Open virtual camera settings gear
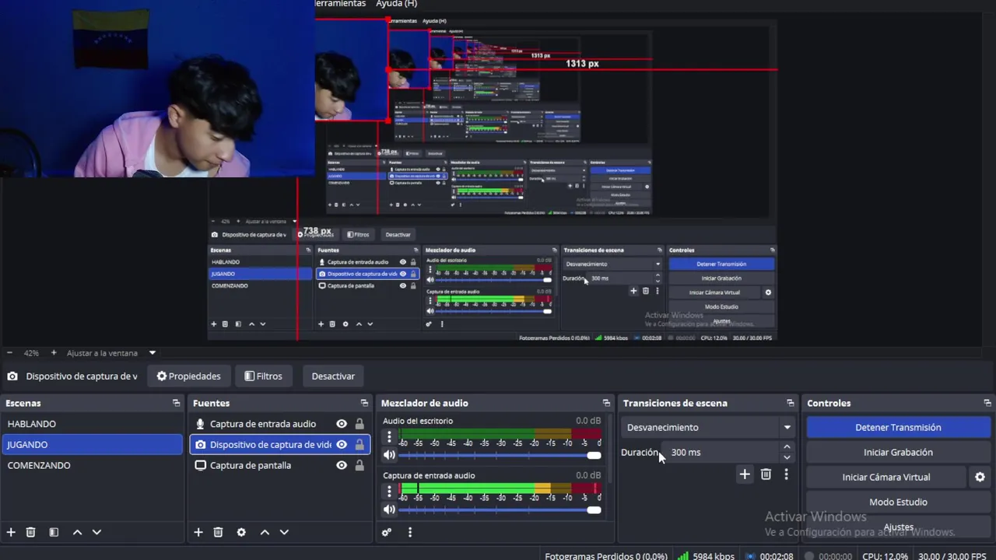The image size is (996, 560). [980, 477]
